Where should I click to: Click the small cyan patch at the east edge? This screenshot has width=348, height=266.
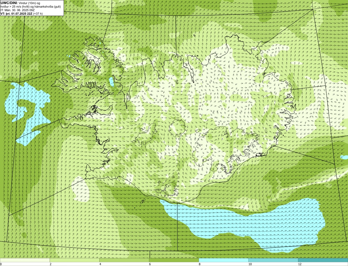pyautogui.click(x=344, y=157)
